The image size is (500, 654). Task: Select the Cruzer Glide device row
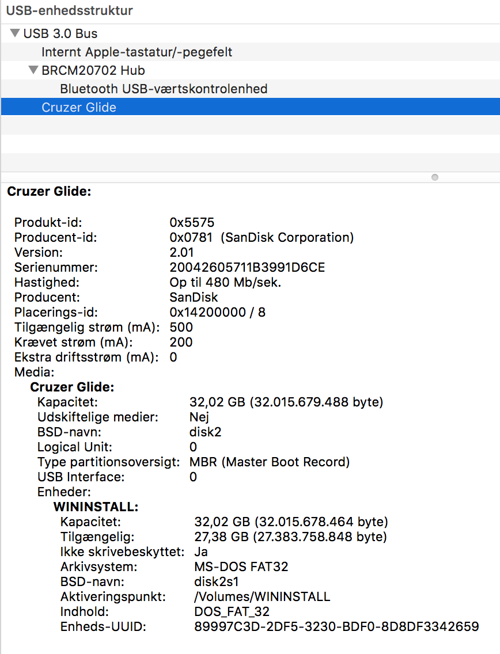pyautogui.click(x=251, y=107)
